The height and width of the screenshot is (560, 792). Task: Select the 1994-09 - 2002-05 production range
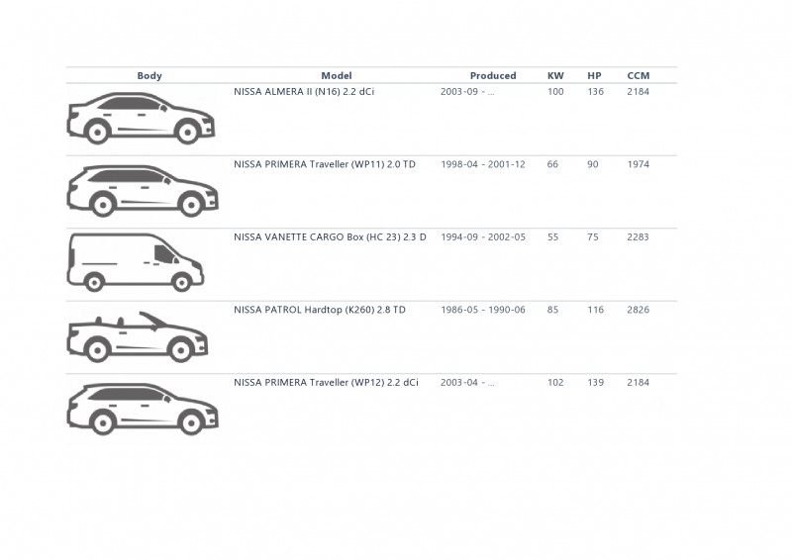coord(483,237)
